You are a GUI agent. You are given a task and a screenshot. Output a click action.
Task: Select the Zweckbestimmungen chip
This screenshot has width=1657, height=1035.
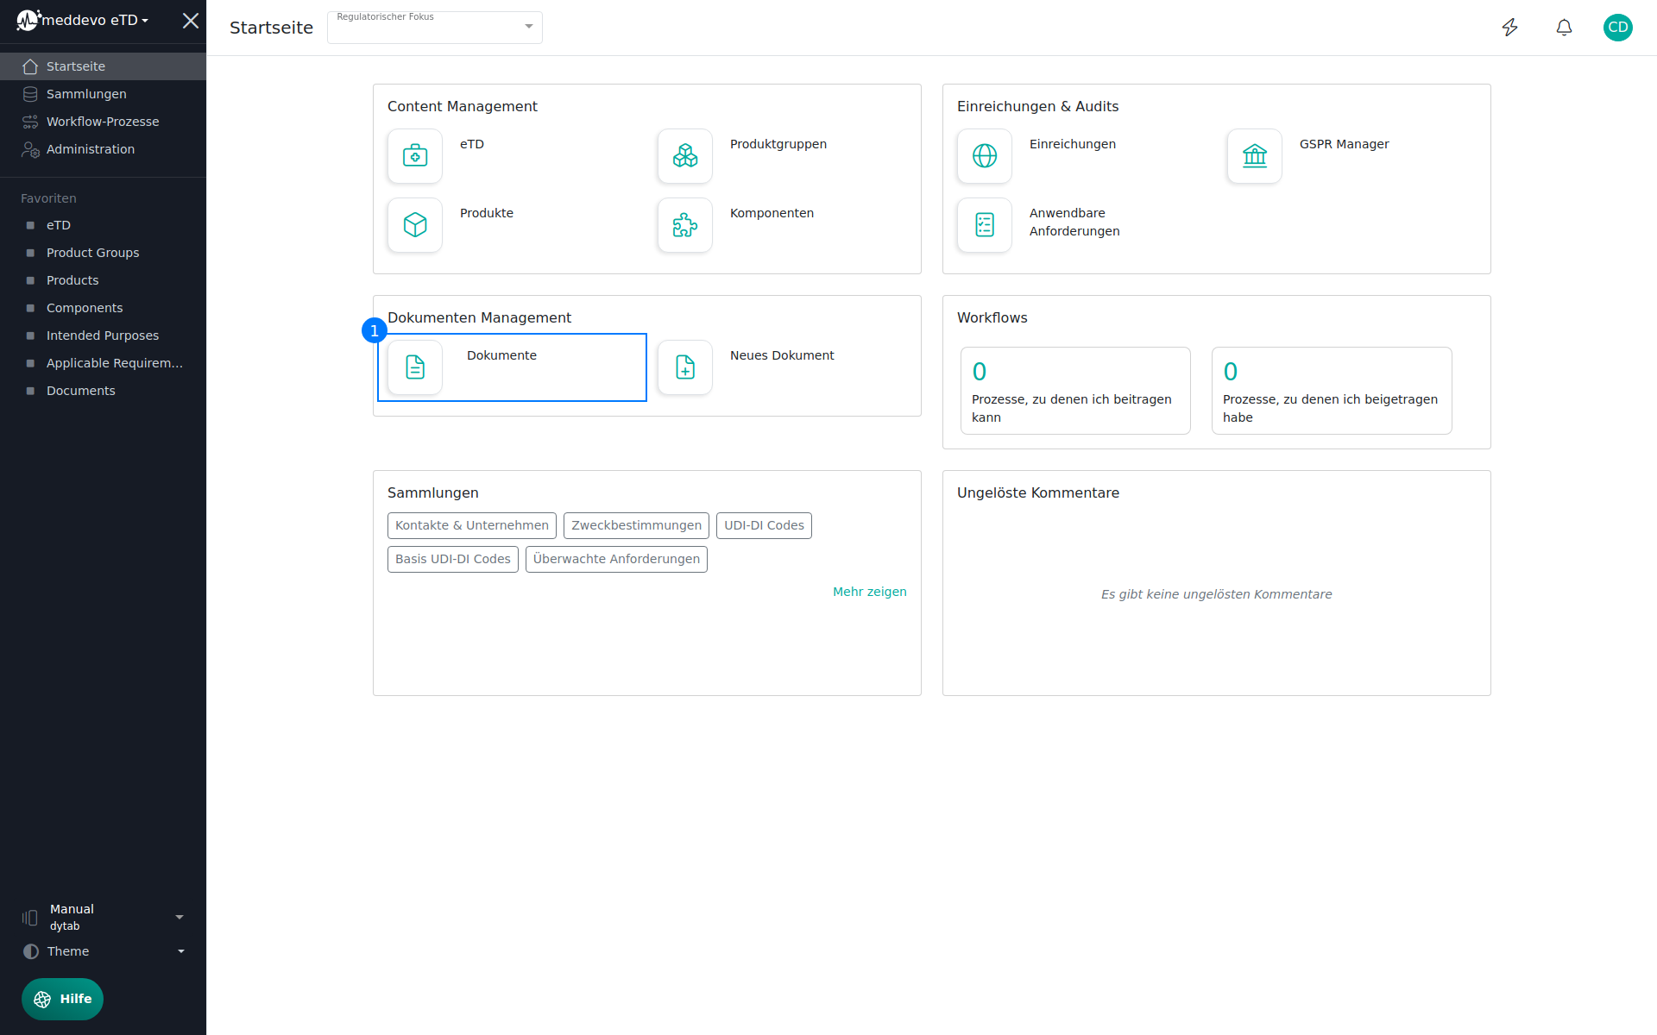coord(637,525)
